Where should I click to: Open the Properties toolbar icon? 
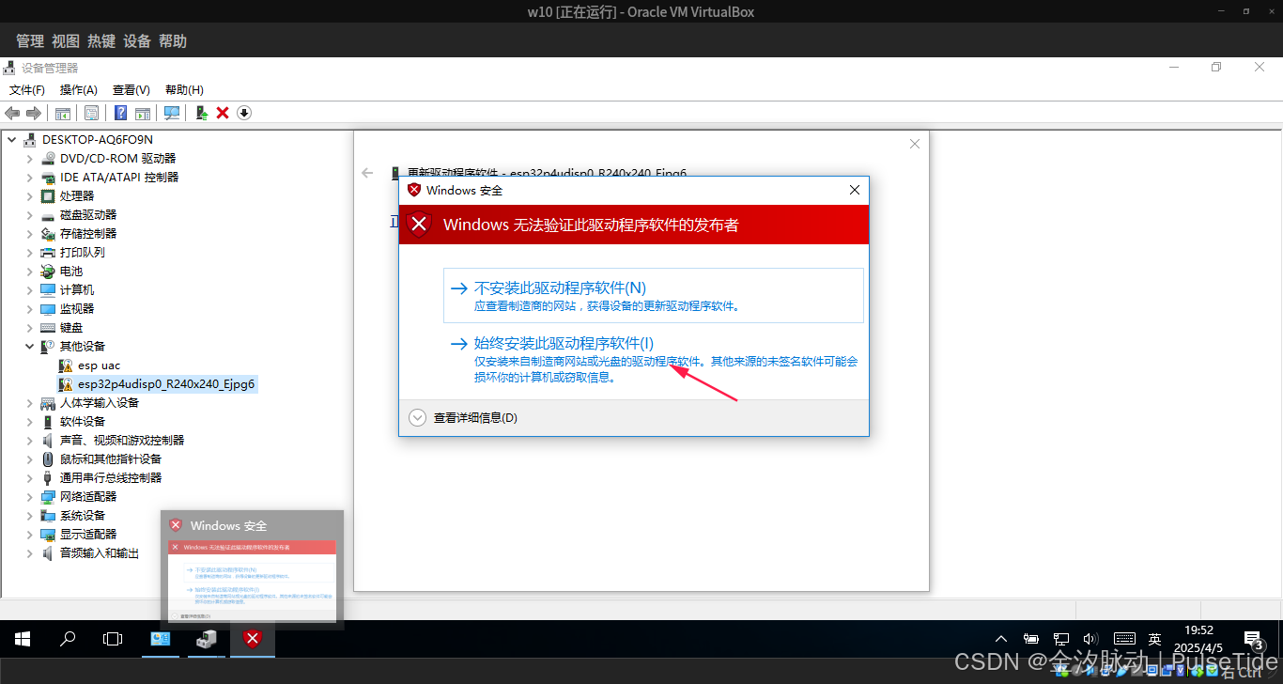tap(91, 113)
